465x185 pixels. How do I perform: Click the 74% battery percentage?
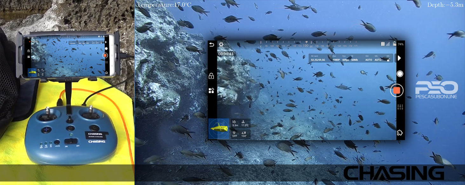[401, 44]
